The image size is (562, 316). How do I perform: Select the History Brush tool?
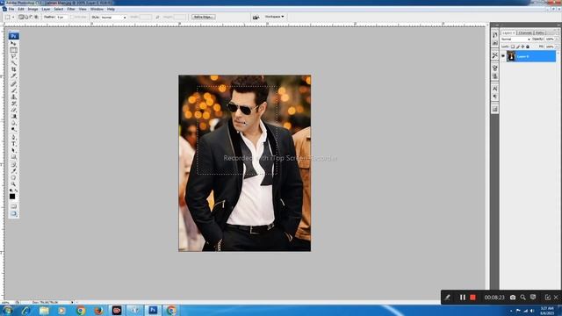14,104
